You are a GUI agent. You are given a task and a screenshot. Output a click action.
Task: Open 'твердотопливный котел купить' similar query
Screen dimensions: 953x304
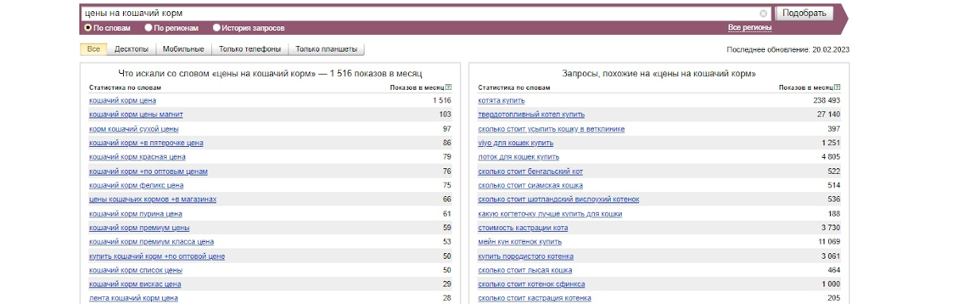point(531,114)
